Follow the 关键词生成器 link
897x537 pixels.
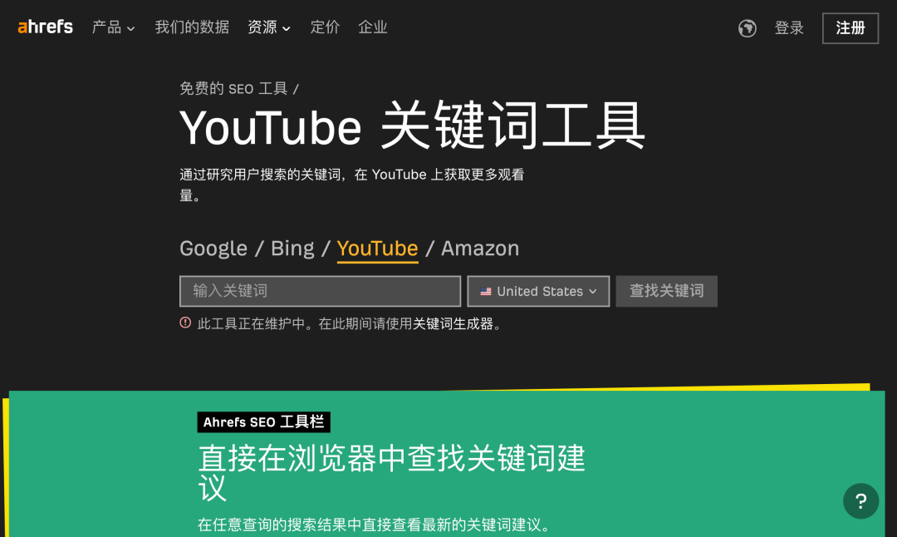[453, 324]
